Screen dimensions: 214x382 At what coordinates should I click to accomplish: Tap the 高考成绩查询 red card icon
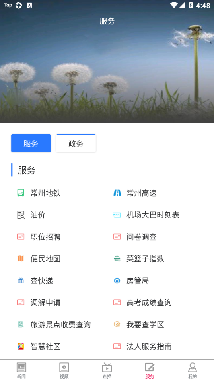click(117, 302)
